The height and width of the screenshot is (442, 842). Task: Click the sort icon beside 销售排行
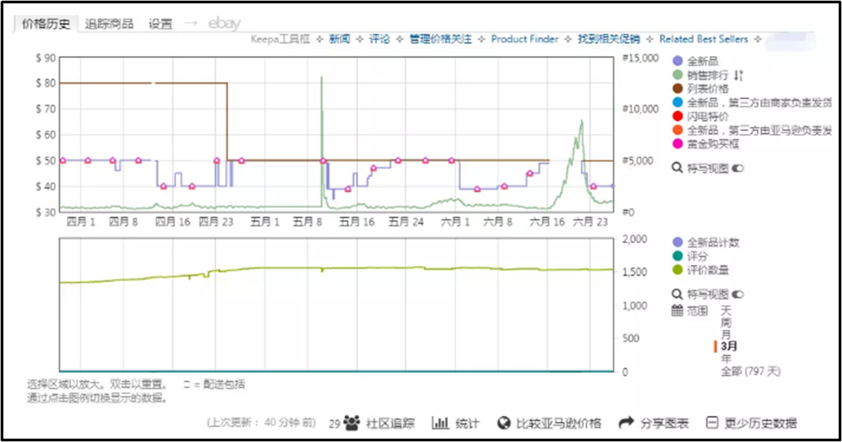point(738,75)
